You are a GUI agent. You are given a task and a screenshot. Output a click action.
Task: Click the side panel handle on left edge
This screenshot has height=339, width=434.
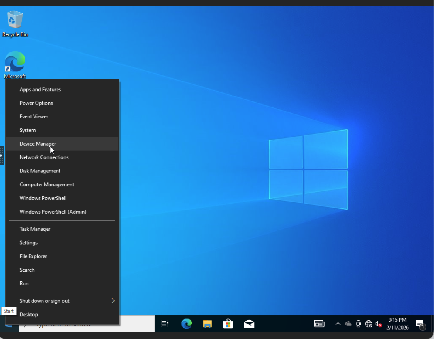pyautogui.click(x=2, y=155)
